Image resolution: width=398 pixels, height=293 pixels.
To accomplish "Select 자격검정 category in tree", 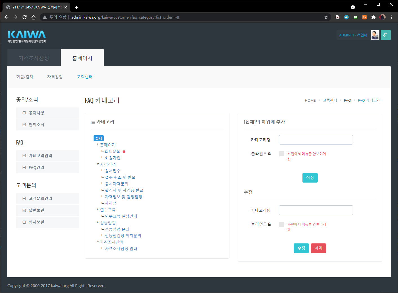I will point(108,164).
